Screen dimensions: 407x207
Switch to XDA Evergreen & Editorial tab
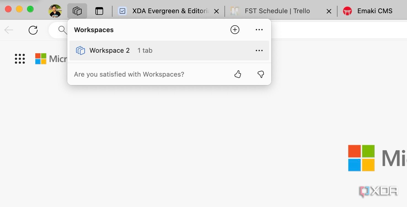[165, 11]
